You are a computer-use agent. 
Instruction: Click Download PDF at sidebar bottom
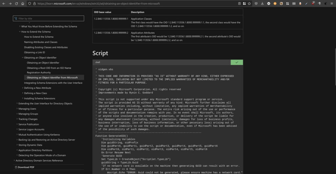pyautogui.click(x=26, y=167)
